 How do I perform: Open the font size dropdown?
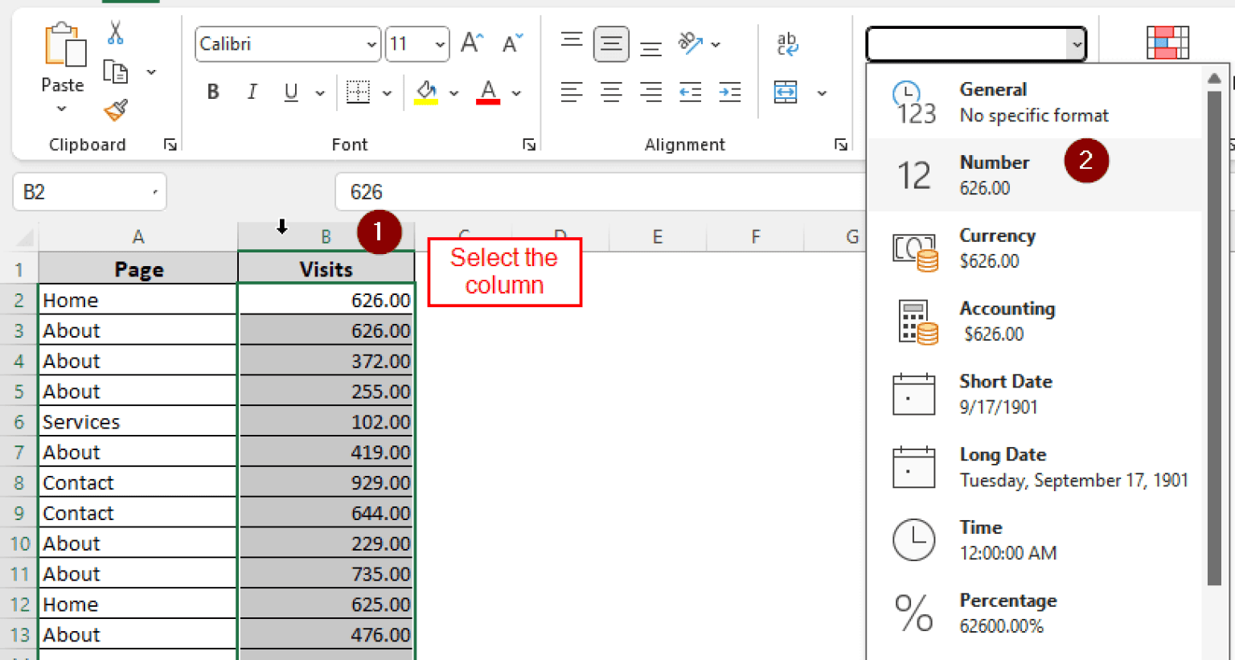[440, 45]
